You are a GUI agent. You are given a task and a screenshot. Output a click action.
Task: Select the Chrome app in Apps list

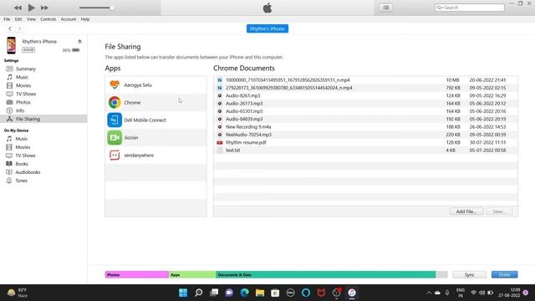pos(156,102)
